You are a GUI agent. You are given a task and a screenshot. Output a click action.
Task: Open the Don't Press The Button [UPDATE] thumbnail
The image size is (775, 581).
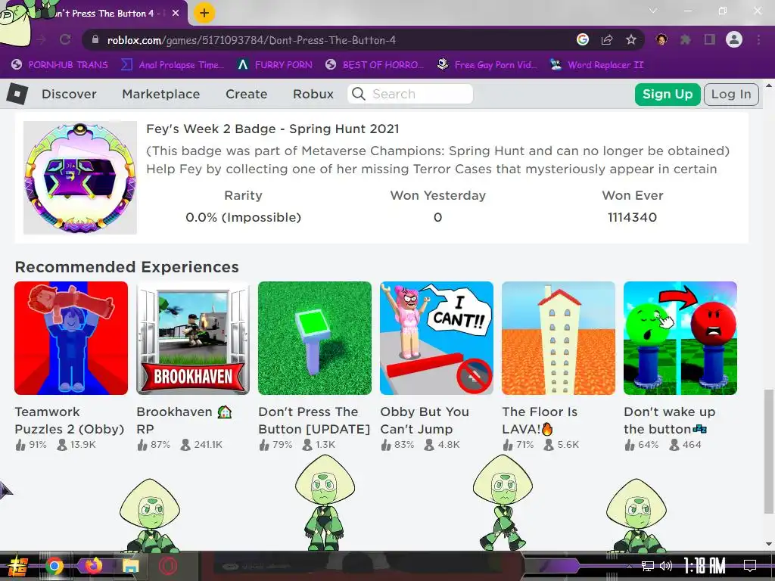click(x=315, y=338)
